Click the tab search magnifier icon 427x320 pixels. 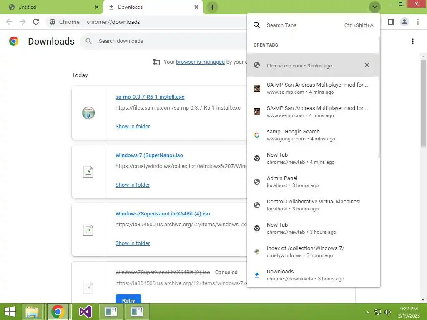pyautogui.click(x=256, y=25)
